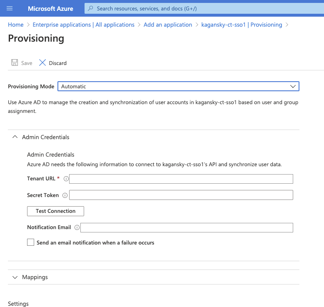
Task: Focus the Tenant URL input field
Action: click(x=181, y=179)
